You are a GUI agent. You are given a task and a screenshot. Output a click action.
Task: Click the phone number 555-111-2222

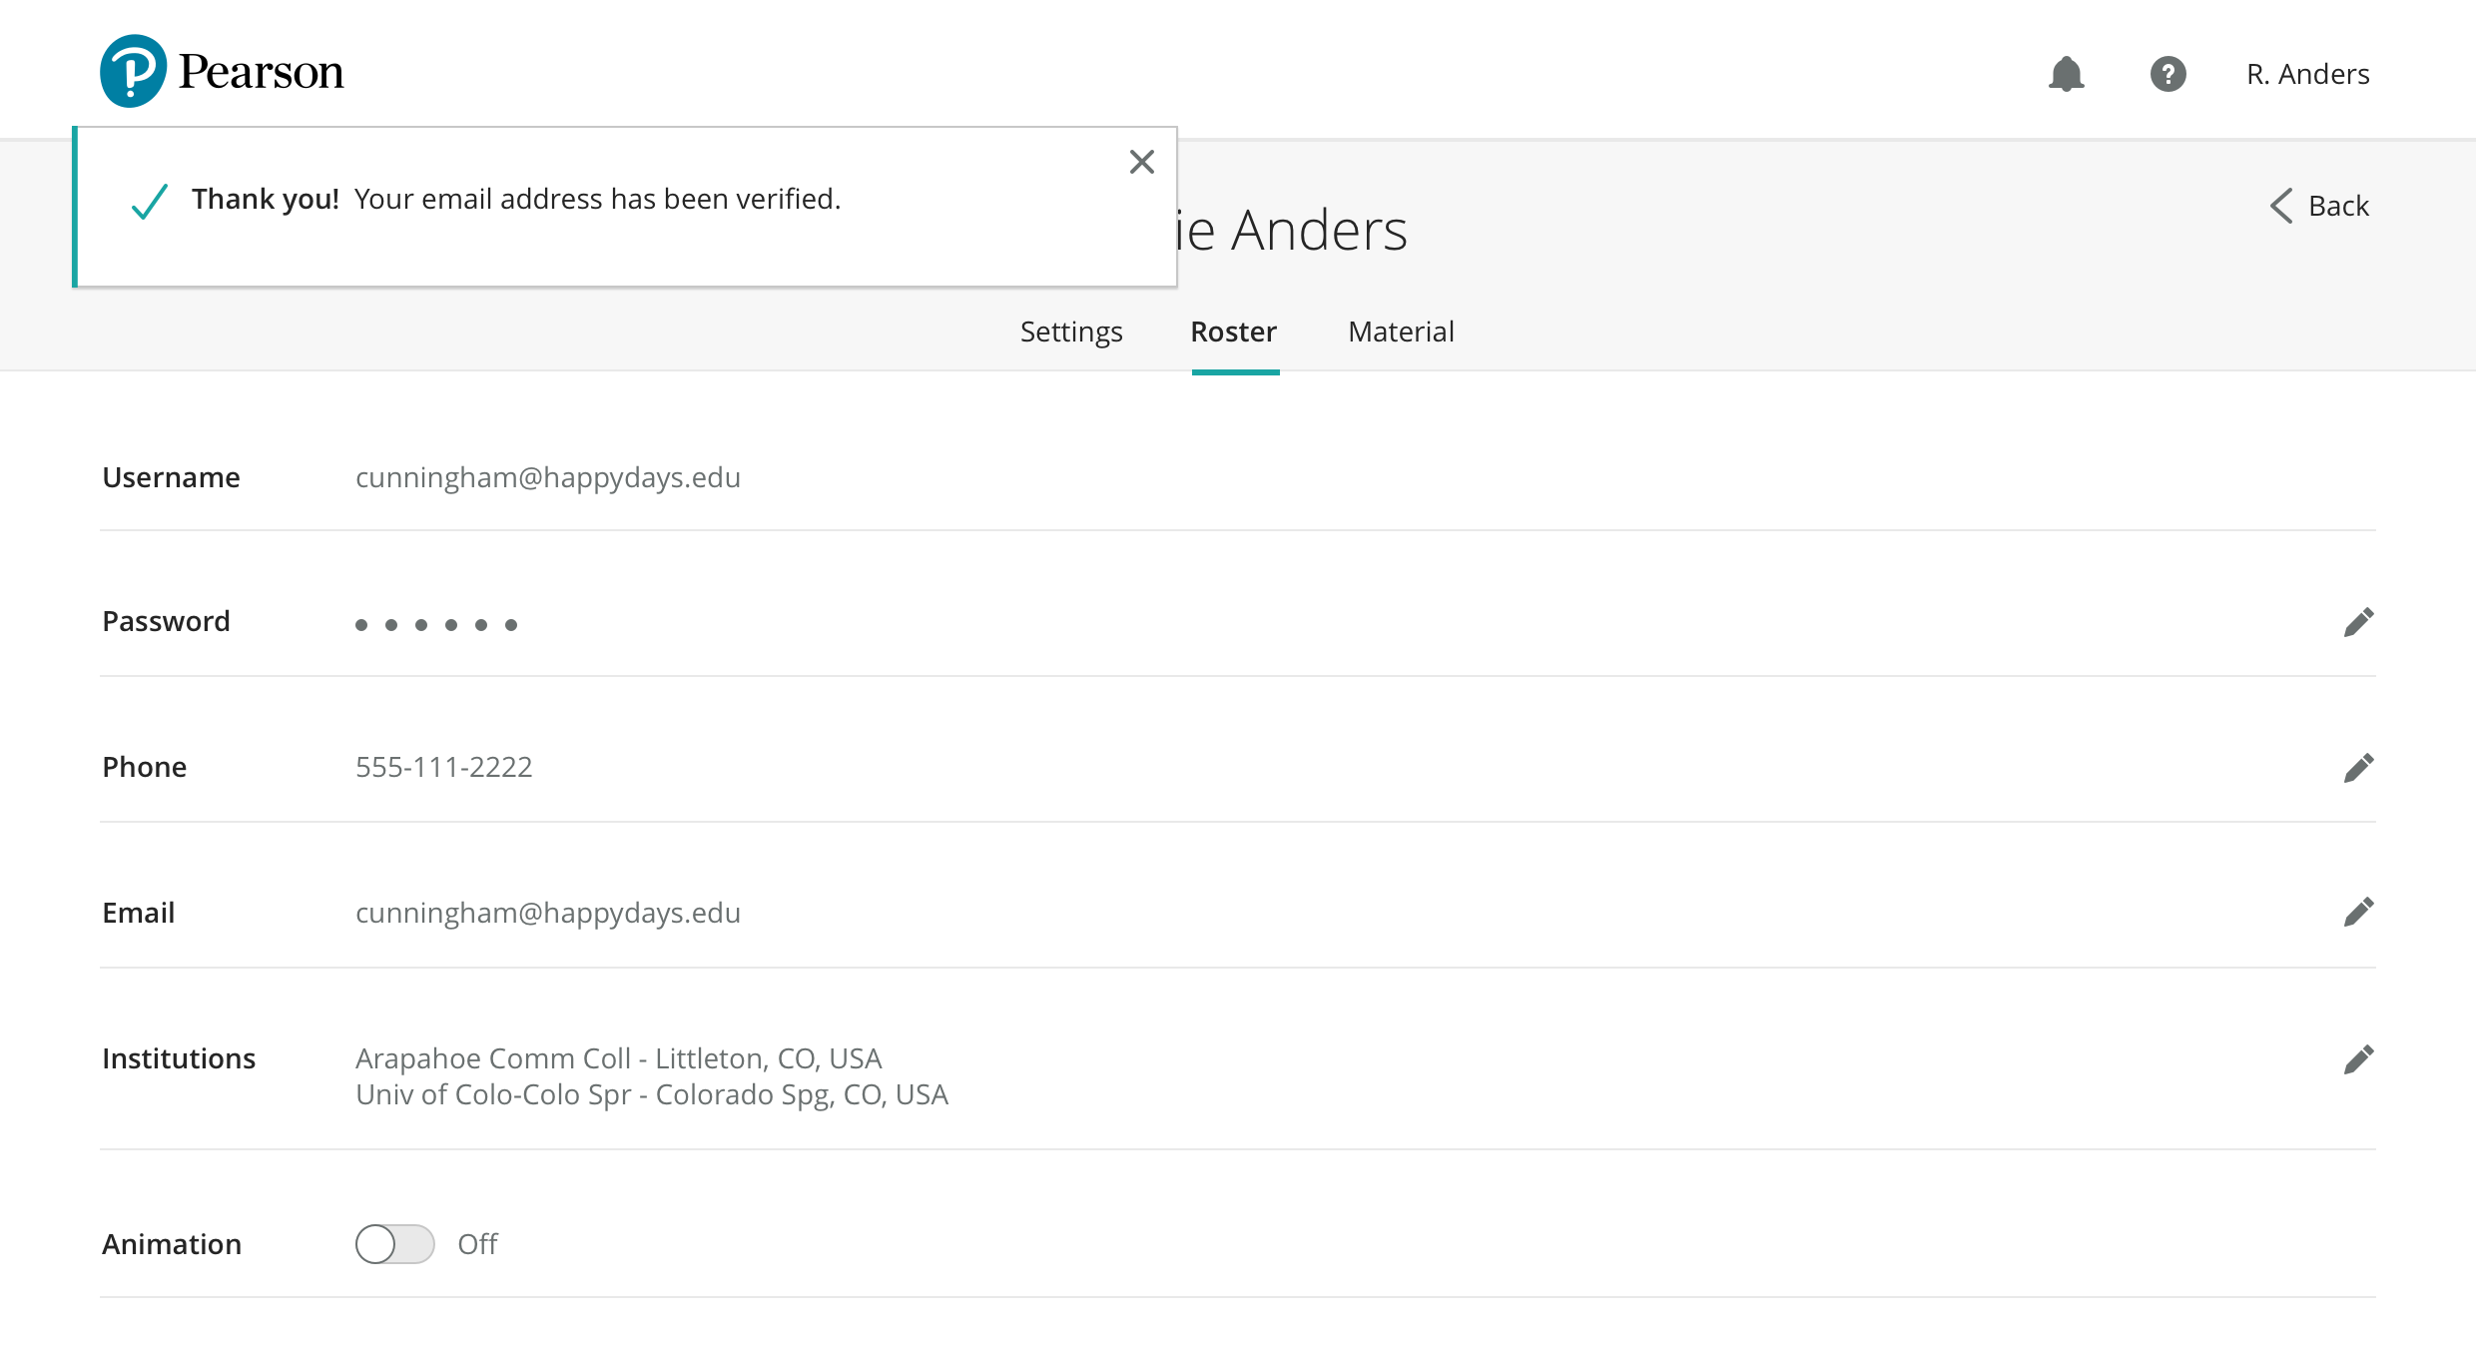[444, 767]
